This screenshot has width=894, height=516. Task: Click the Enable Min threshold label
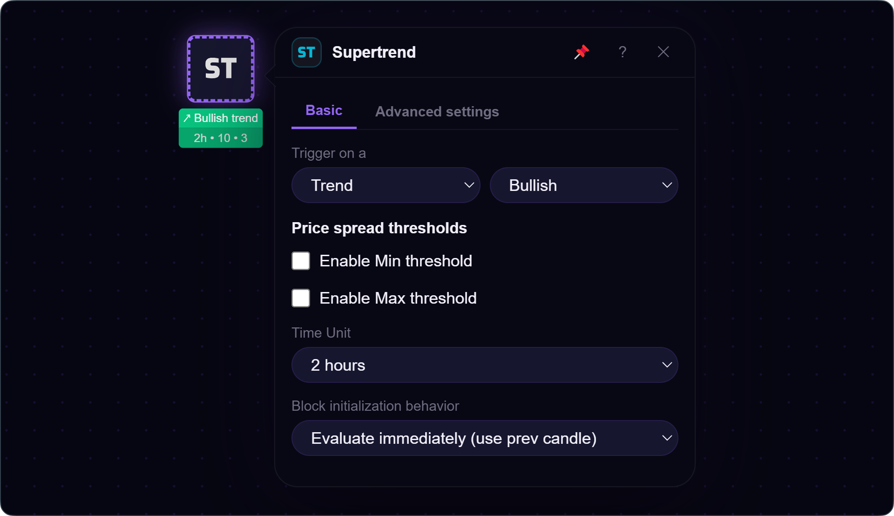[x=396, y=261]
